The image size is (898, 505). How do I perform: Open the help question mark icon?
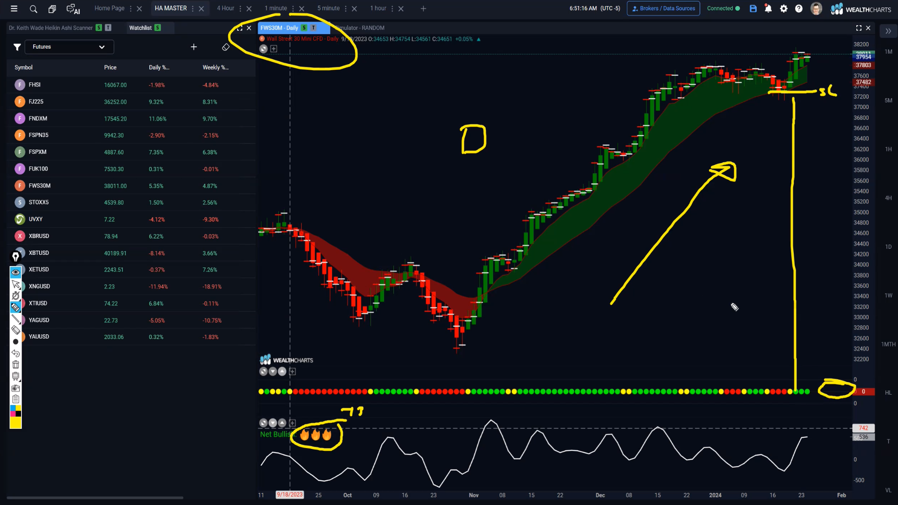(799, 8)
